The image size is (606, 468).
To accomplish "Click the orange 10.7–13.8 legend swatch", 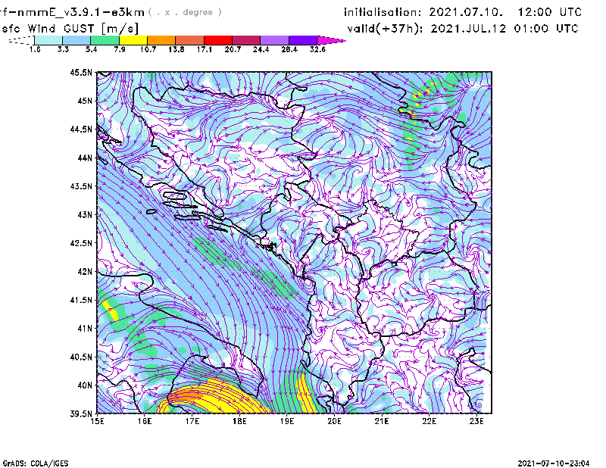I will [x=161, y=40].
